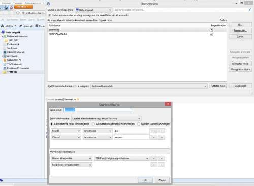Open the Szűrőnapló filter log button
254x186 pixels.
(240, 86)
